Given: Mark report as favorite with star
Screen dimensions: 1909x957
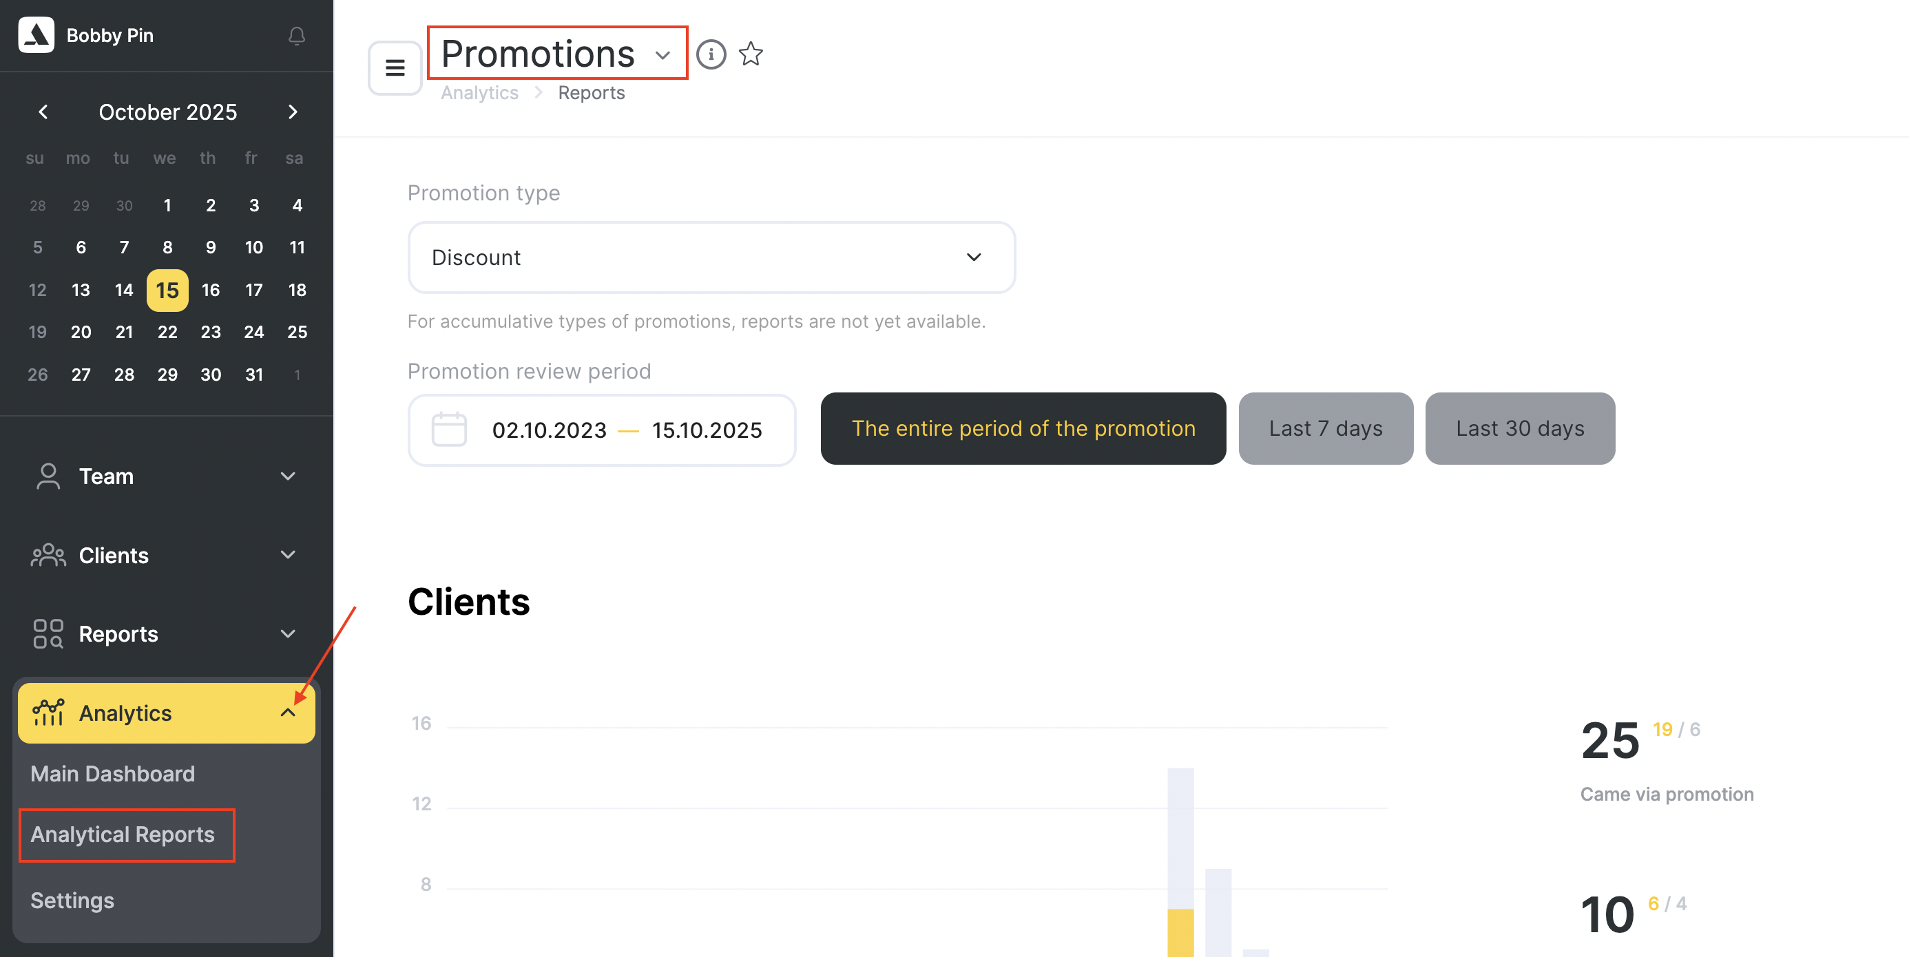Looking at the screenshot, I should coord(750,54).
